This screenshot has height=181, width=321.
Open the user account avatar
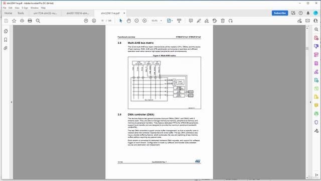point(315,13)
